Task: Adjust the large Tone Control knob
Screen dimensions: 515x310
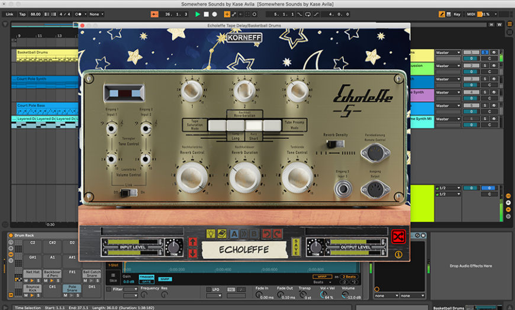Action: click(297, 177)
